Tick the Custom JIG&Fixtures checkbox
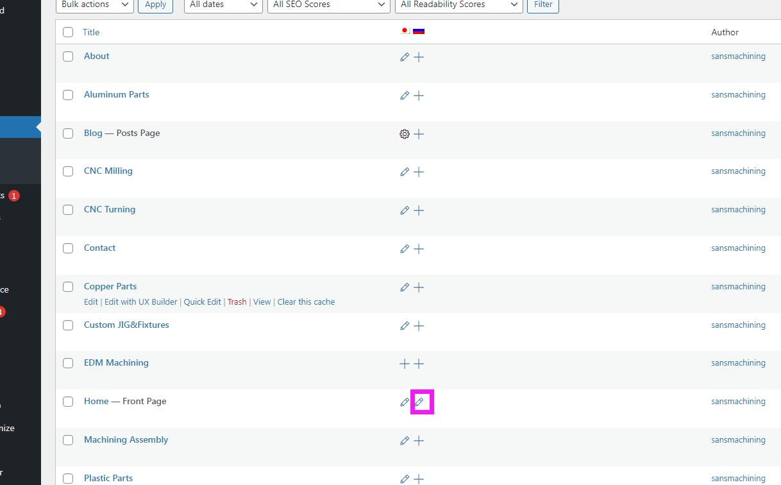This screenshot has width=781, height=485. tap(68, 325)
